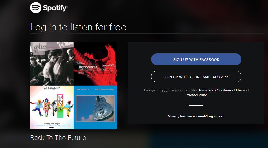Viewport: 268px width, 148px height.
Task: Click the Log in here link
Action: (216, 116)
